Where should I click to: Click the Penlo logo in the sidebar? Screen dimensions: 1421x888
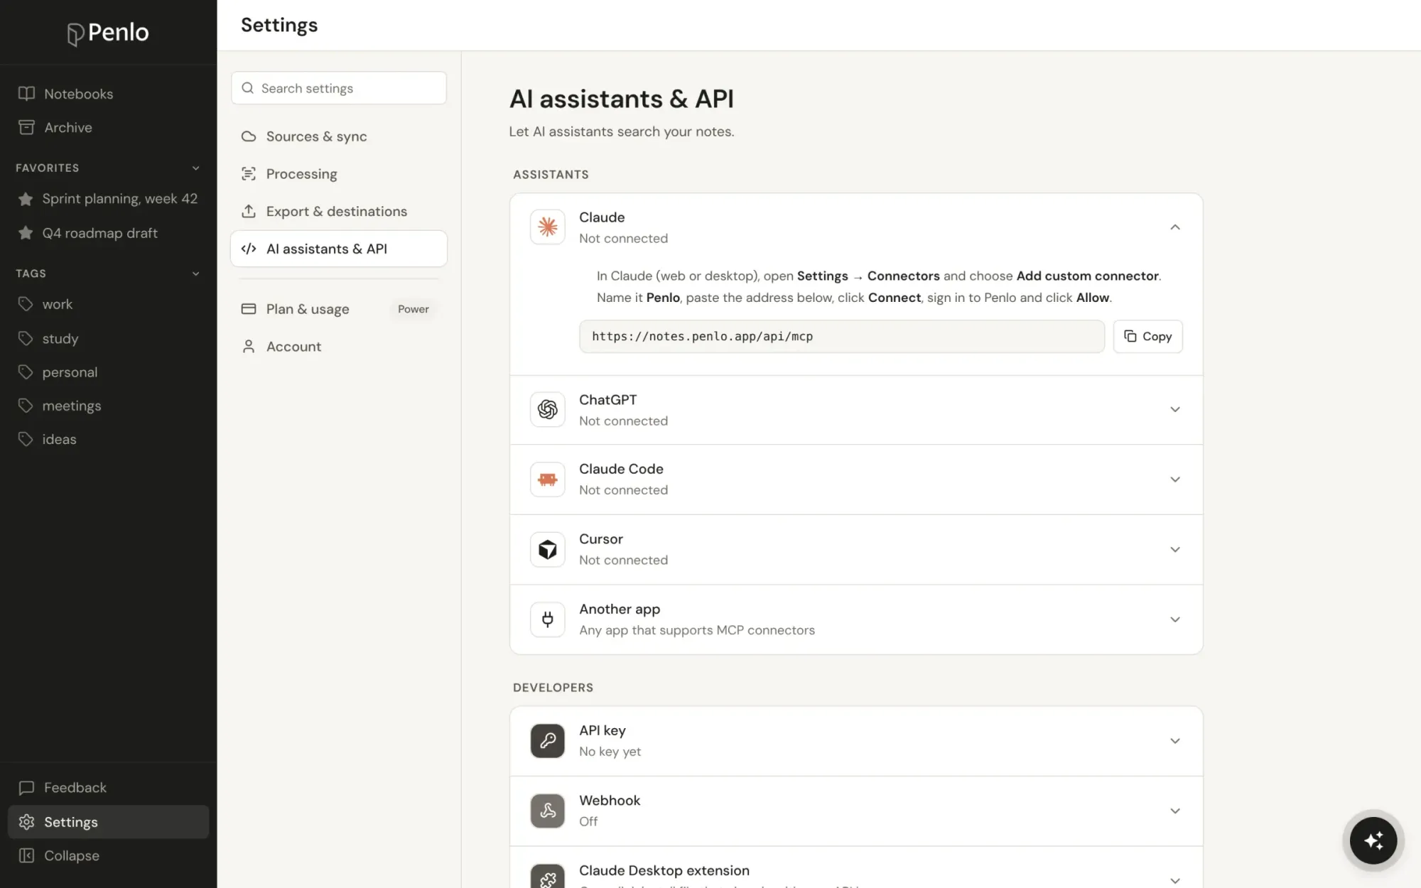(x=108, y=33)
